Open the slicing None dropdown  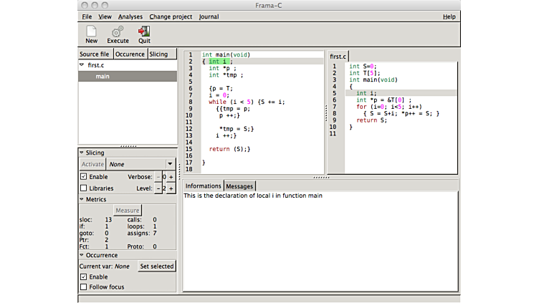point(170,164)
